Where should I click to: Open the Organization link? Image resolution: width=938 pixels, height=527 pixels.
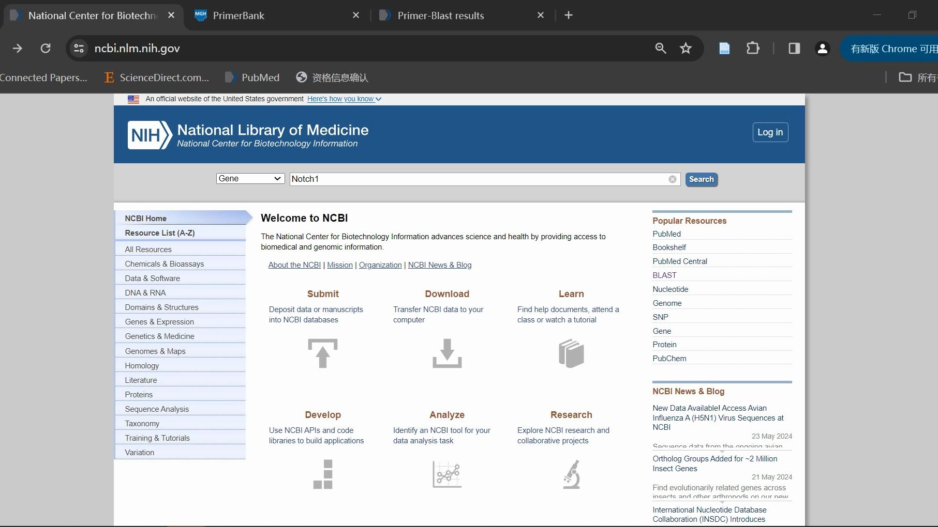tap(380, 265)
